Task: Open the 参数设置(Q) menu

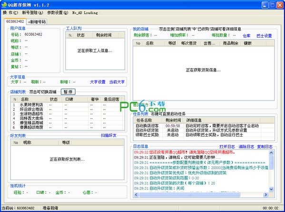Action: point(58,13)
